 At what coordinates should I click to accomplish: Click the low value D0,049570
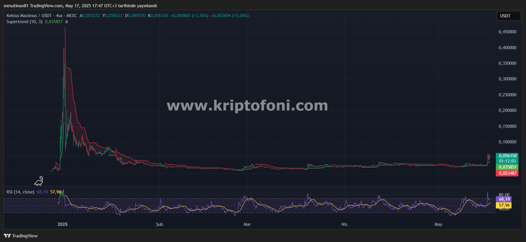coord(135,16)
